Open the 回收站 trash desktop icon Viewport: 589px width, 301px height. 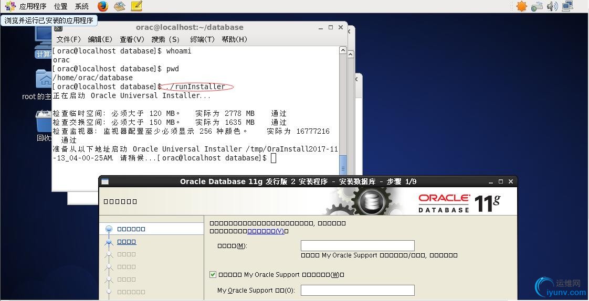tap(44, 126)
